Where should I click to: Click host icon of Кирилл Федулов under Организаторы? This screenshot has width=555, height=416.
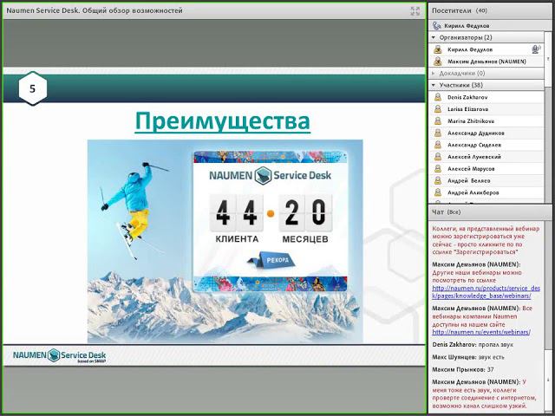pyautogui.click(x=438, y=49)
